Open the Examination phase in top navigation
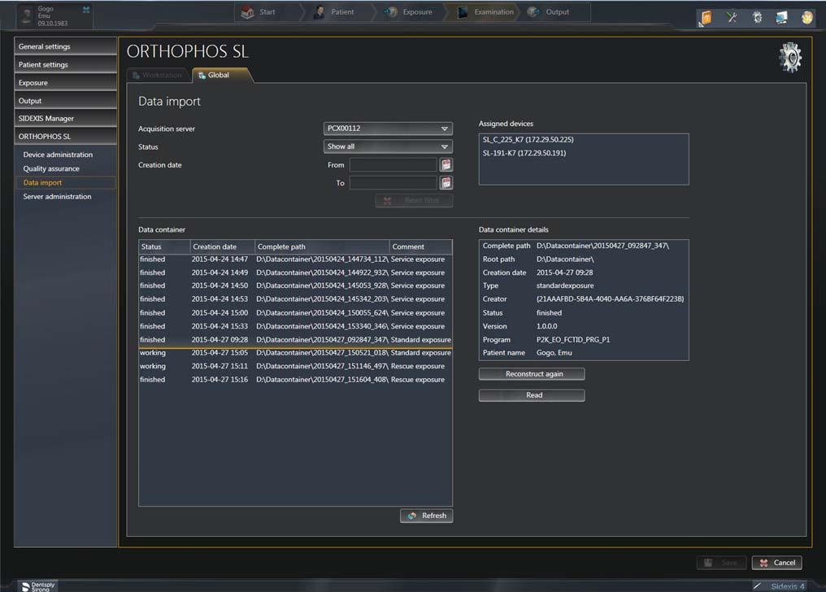The image size is (826, 592). pos(485,12)
